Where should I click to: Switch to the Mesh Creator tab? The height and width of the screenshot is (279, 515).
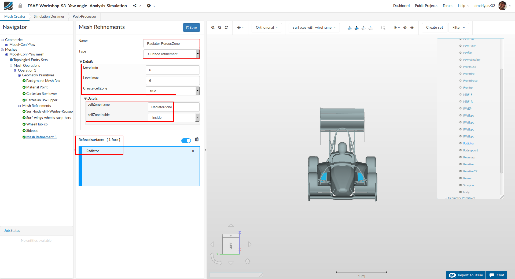coord(15,16)
